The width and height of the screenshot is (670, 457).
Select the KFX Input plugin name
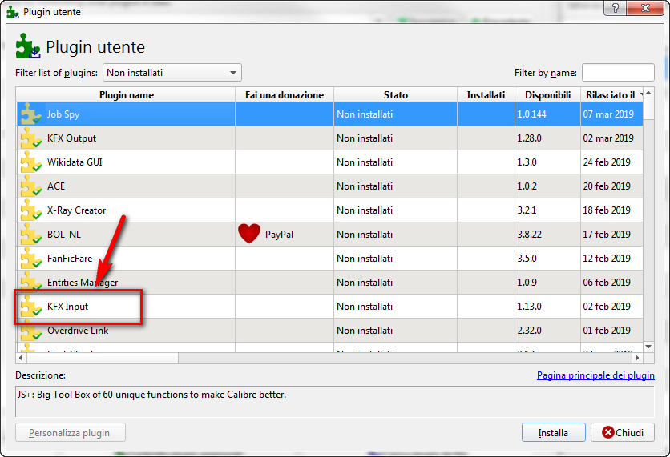coord(68,307)
